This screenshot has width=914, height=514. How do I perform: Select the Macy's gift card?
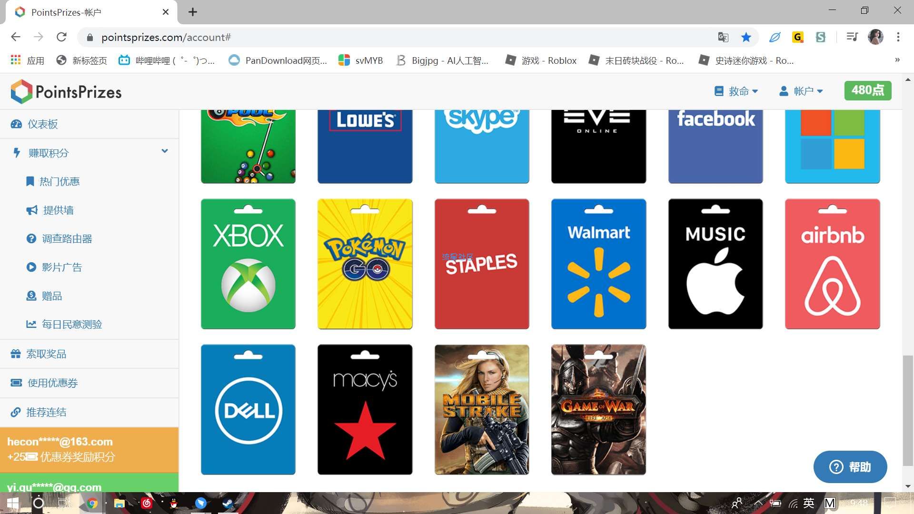365,409
